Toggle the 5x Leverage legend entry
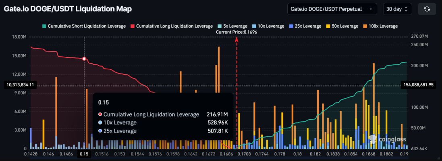The image size is (442, 161). (232, 26)
